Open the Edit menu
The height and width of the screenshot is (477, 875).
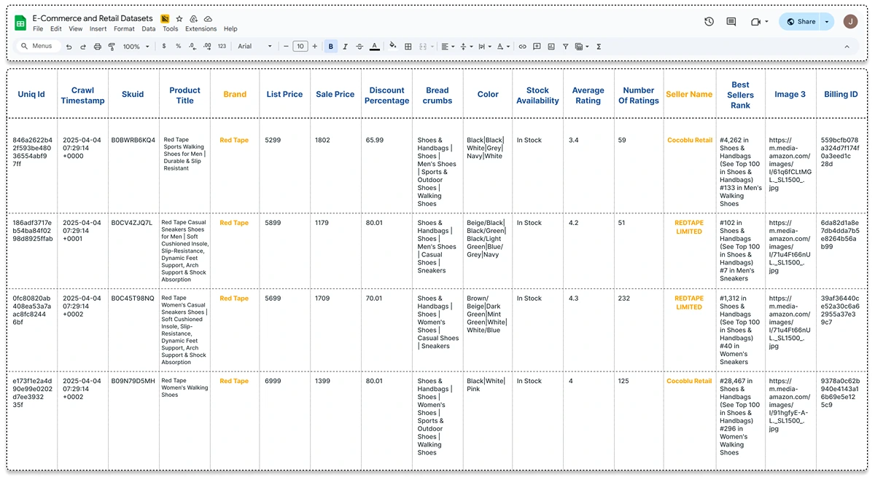(56, 29)
